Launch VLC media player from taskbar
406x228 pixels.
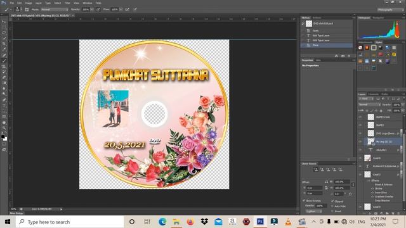click(288, 222)
